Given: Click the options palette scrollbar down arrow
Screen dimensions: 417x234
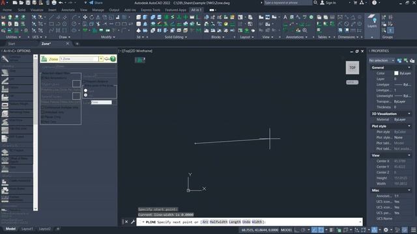Looking at the screenshot, I should 36,209.
